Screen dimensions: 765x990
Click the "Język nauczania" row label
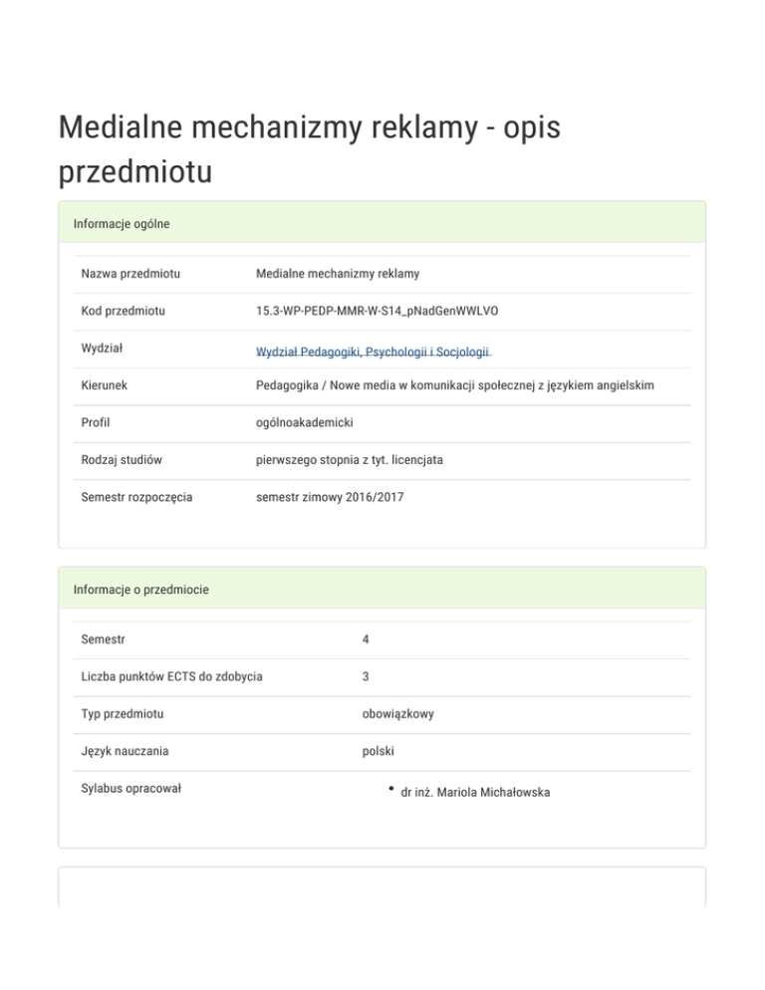(125, 751)
